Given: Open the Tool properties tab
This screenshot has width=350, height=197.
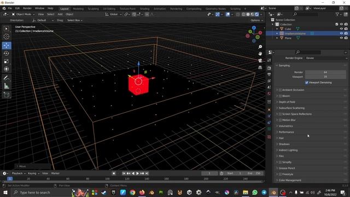Looking at the screenshot, I should coord(269,60).
